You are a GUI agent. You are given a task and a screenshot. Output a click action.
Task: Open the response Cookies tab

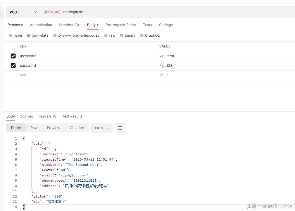point(26,116)
